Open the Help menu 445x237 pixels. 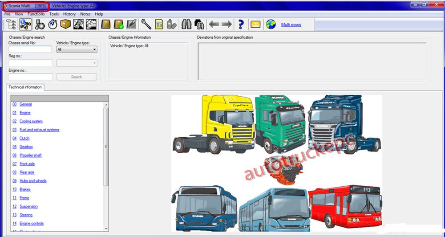coord(99,14)
